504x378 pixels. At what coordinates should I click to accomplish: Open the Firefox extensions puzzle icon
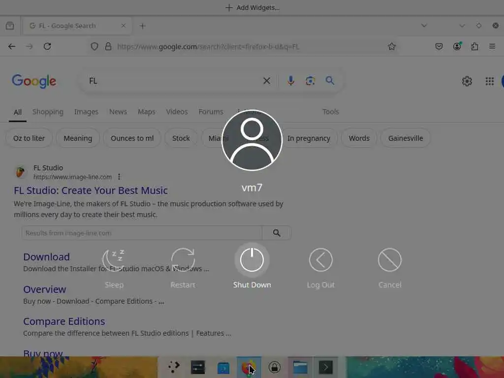pos(474,47)
